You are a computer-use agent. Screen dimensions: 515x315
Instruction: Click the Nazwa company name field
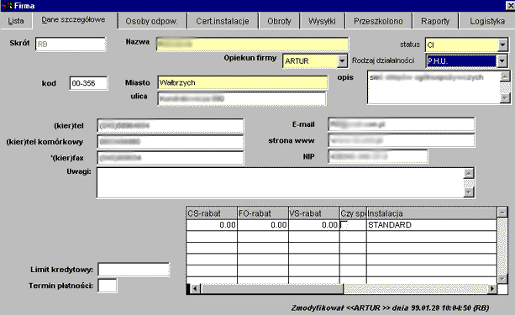click(252, 45)
